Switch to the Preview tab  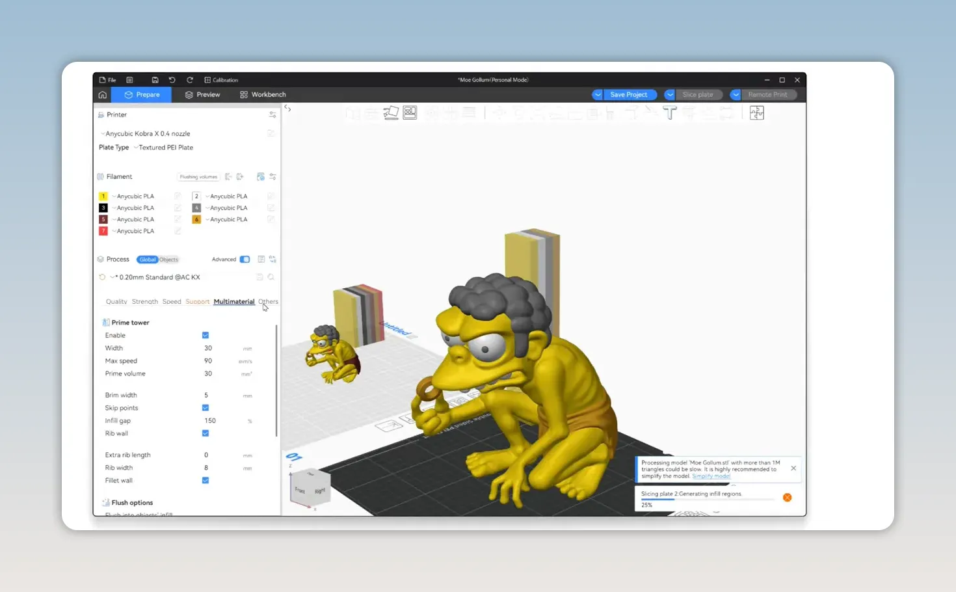(202, 95)
